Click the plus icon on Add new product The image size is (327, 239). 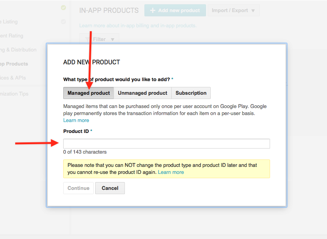click(x=153, y=11)
